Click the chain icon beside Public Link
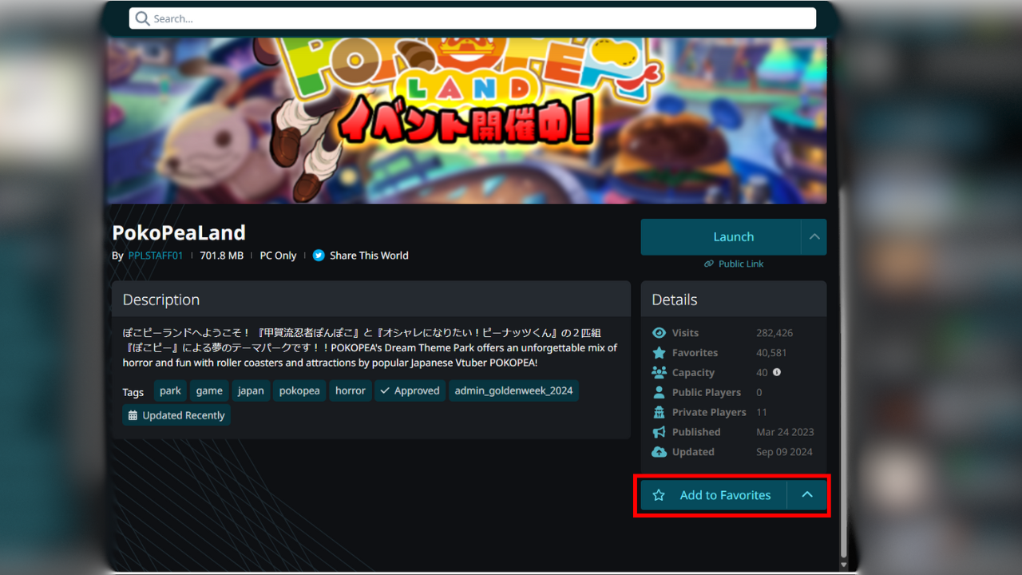 pyautogui.click(x=709, y=264)
